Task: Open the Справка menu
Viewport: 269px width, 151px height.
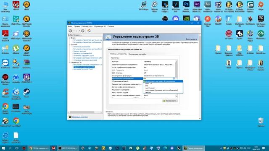Action: (111, 26)
